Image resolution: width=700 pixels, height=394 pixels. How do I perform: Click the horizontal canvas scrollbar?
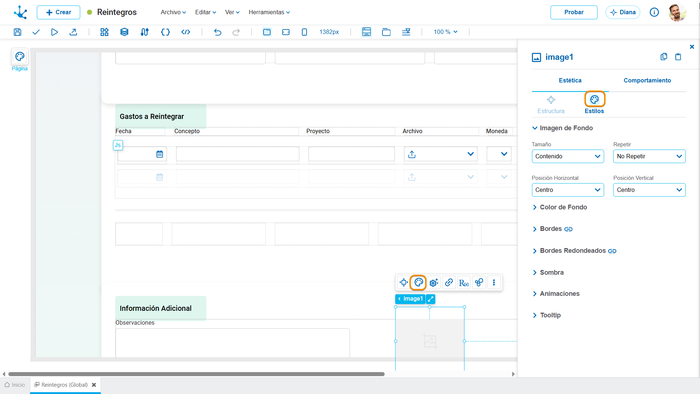(x=196, y=374)
